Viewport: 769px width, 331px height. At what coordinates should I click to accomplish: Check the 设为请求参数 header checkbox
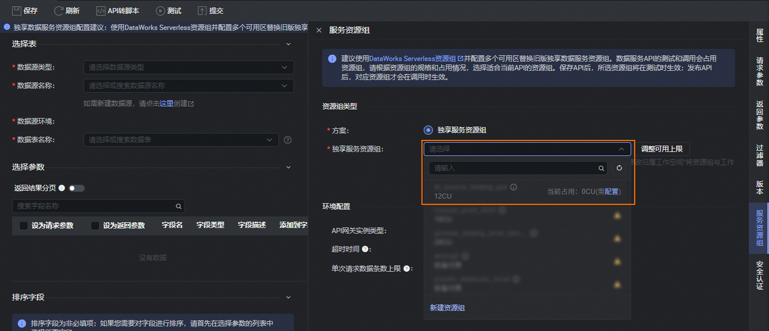24,226
